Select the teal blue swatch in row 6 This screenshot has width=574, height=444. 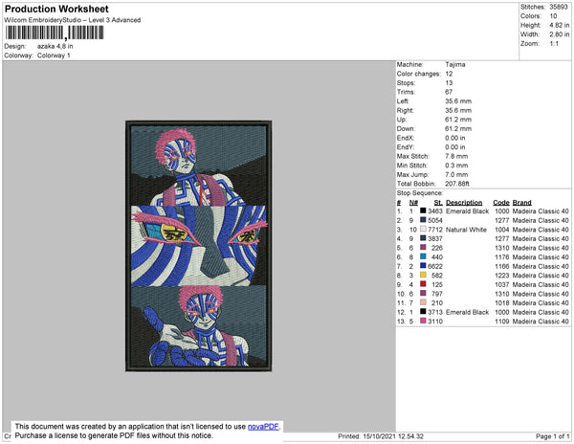click(x=423, y=256)
